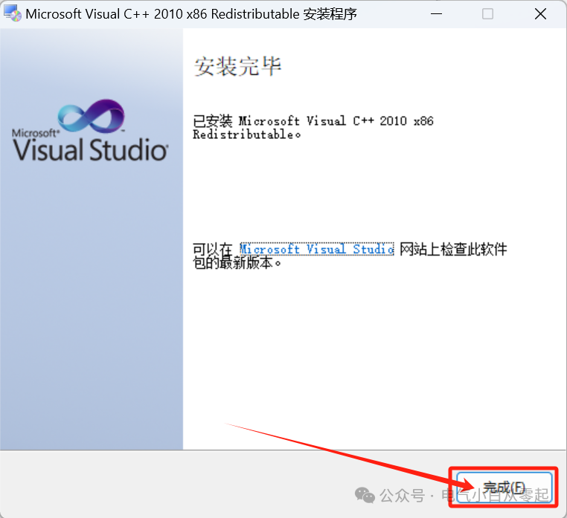Open the Microsoft Visual Studio website link
The width and height of the screenshot is (567, 518).
(x=317, y=249)
